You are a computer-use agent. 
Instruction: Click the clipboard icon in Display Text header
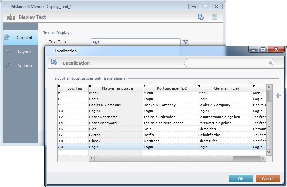(x=214, y=17)
